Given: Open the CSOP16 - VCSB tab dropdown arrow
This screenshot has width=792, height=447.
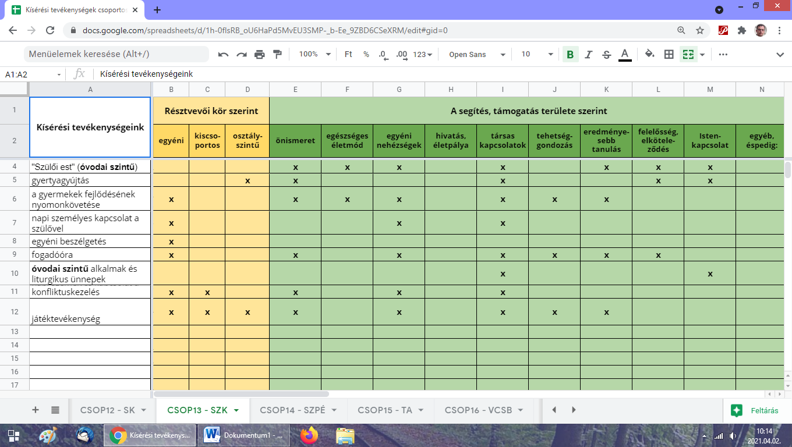Looking at the screenshot, I should point(521,410).
